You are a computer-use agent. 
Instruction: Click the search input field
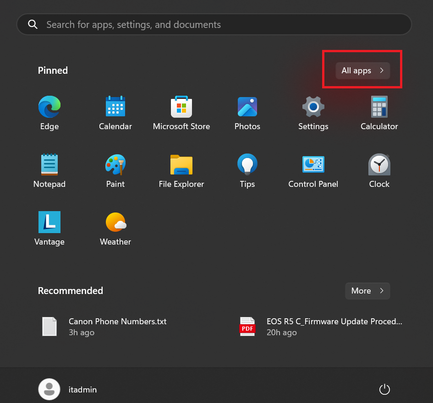[214, 24]
